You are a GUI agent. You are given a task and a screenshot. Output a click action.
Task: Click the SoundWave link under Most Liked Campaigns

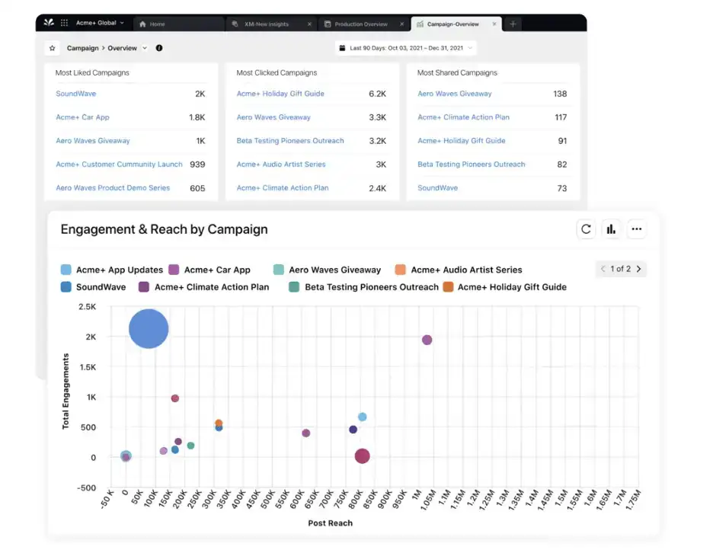pyautogui.click(x=75, y=93)
